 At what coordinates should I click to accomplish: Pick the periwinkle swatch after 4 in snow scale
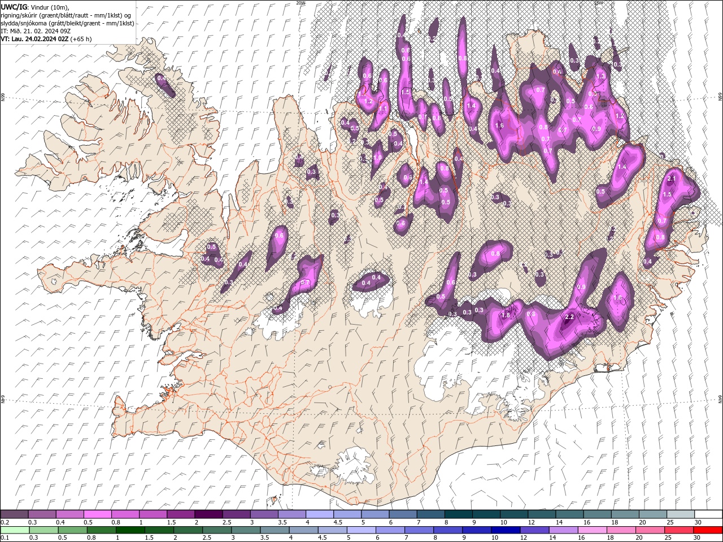(x=319, y=514)
